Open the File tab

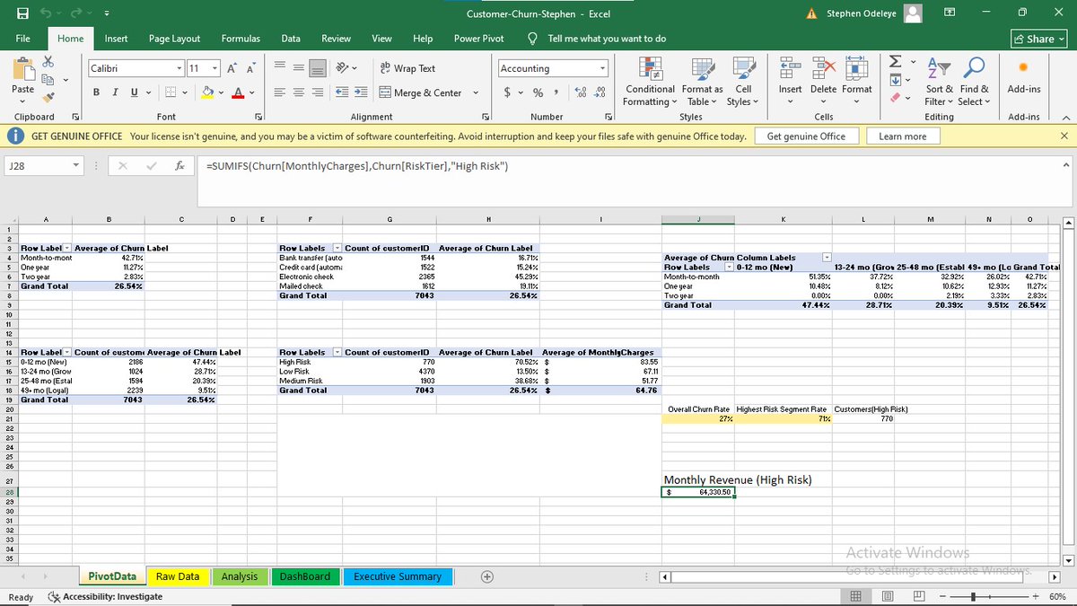tap(23, 39)
